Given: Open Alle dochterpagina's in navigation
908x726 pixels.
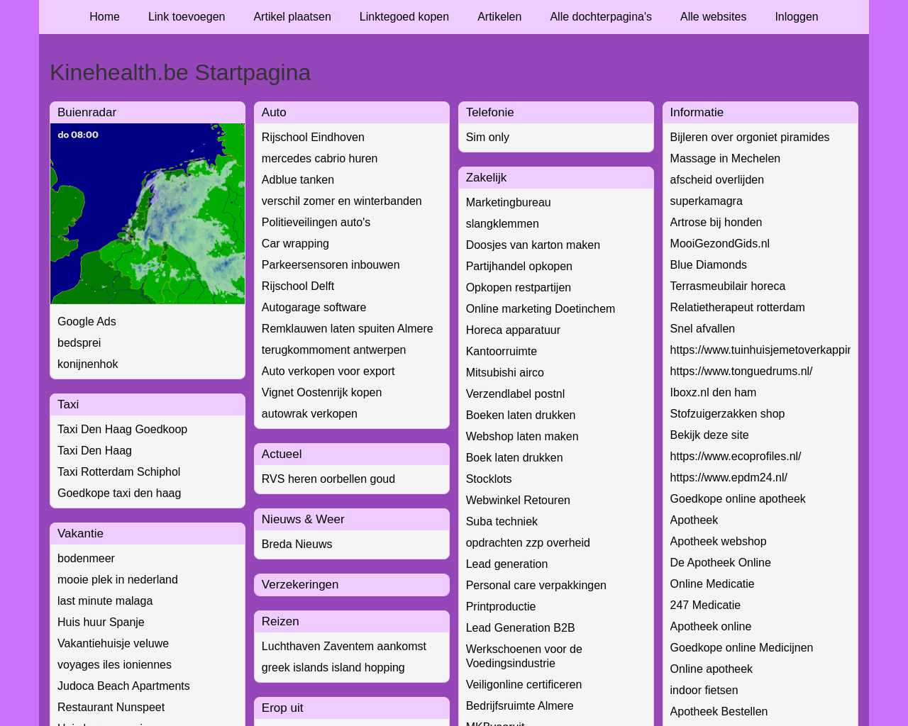Looking at the screenshot, I should [601, 17].
